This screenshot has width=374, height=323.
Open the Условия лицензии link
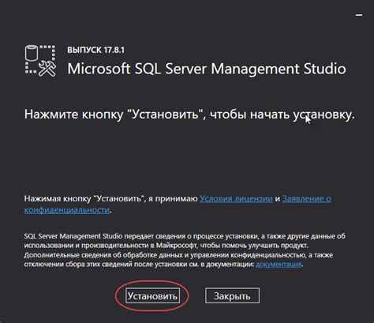pyautogui.click(x=236, y=198)
